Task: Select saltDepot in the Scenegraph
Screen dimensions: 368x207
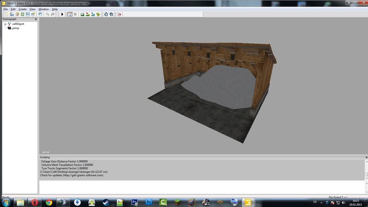Action: [x=18, y=24]
